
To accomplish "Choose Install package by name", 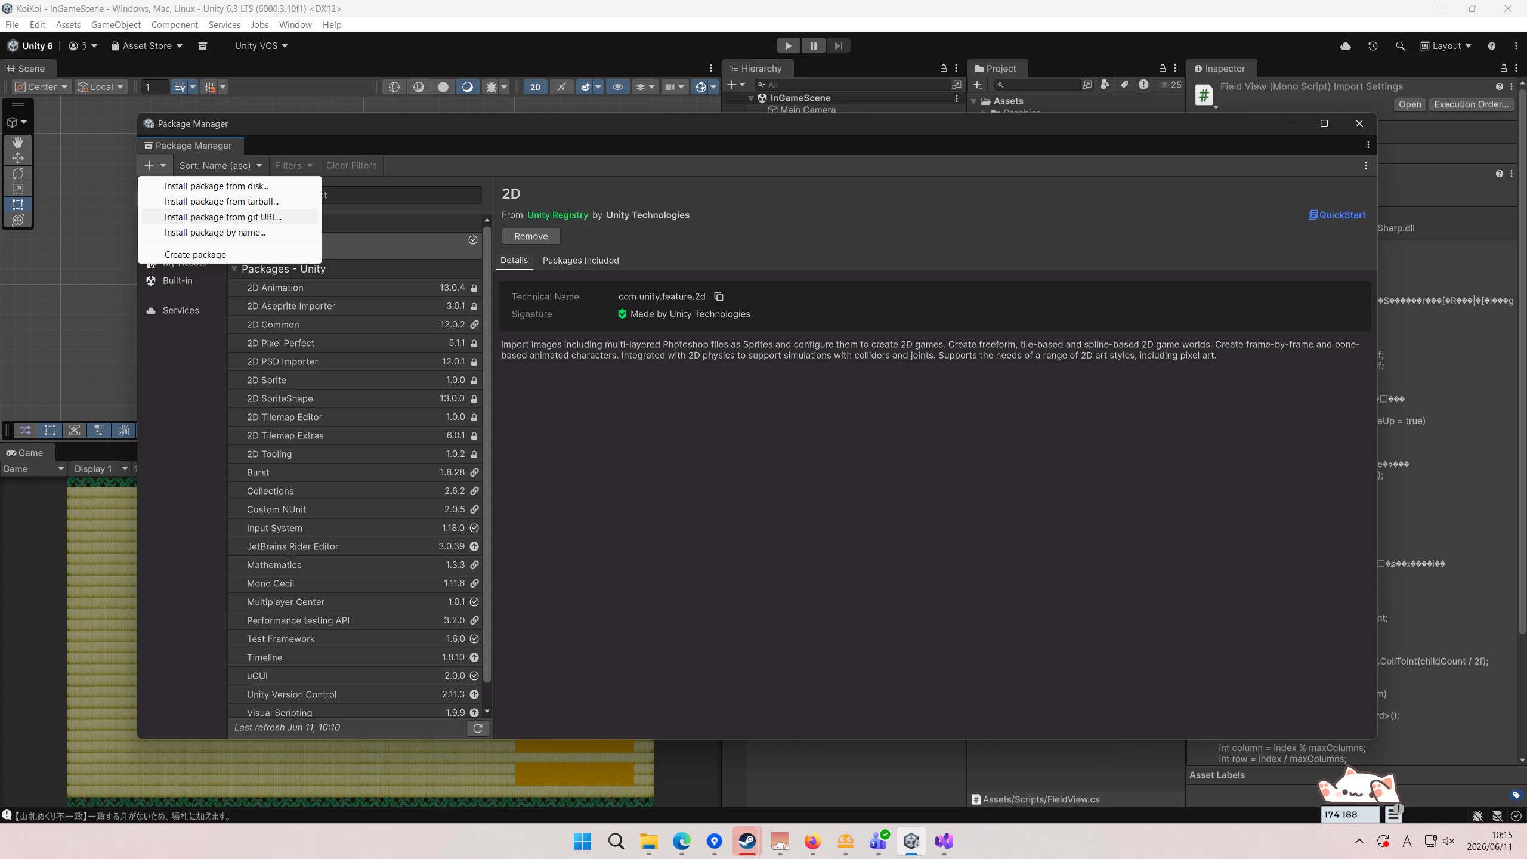I will coord(230,233).
